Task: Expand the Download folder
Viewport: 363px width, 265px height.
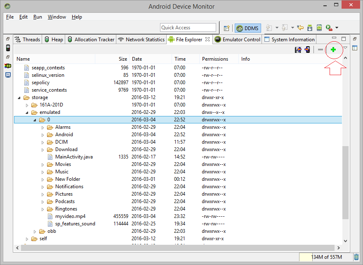Action: tap(43, 150)
